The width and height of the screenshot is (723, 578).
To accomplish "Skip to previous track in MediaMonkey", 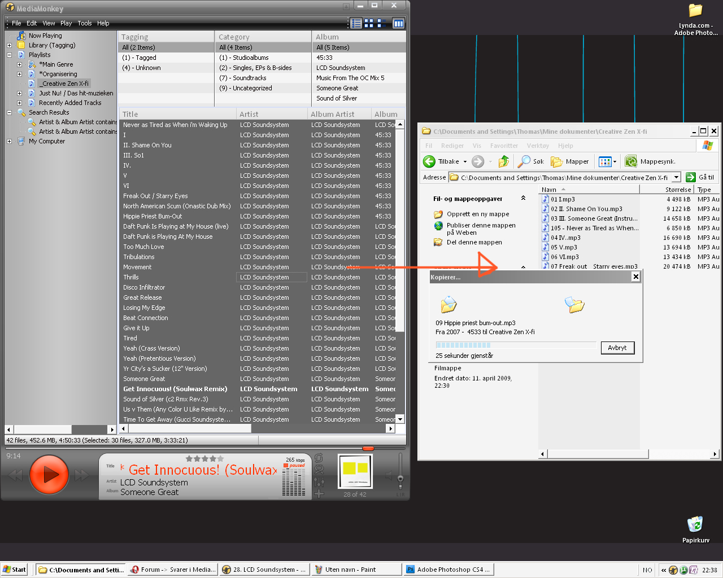I will (x=16, y=475).
